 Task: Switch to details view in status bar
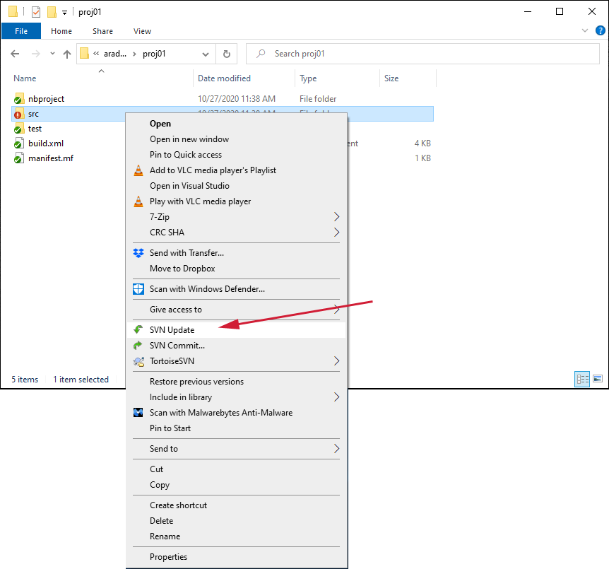583,380
